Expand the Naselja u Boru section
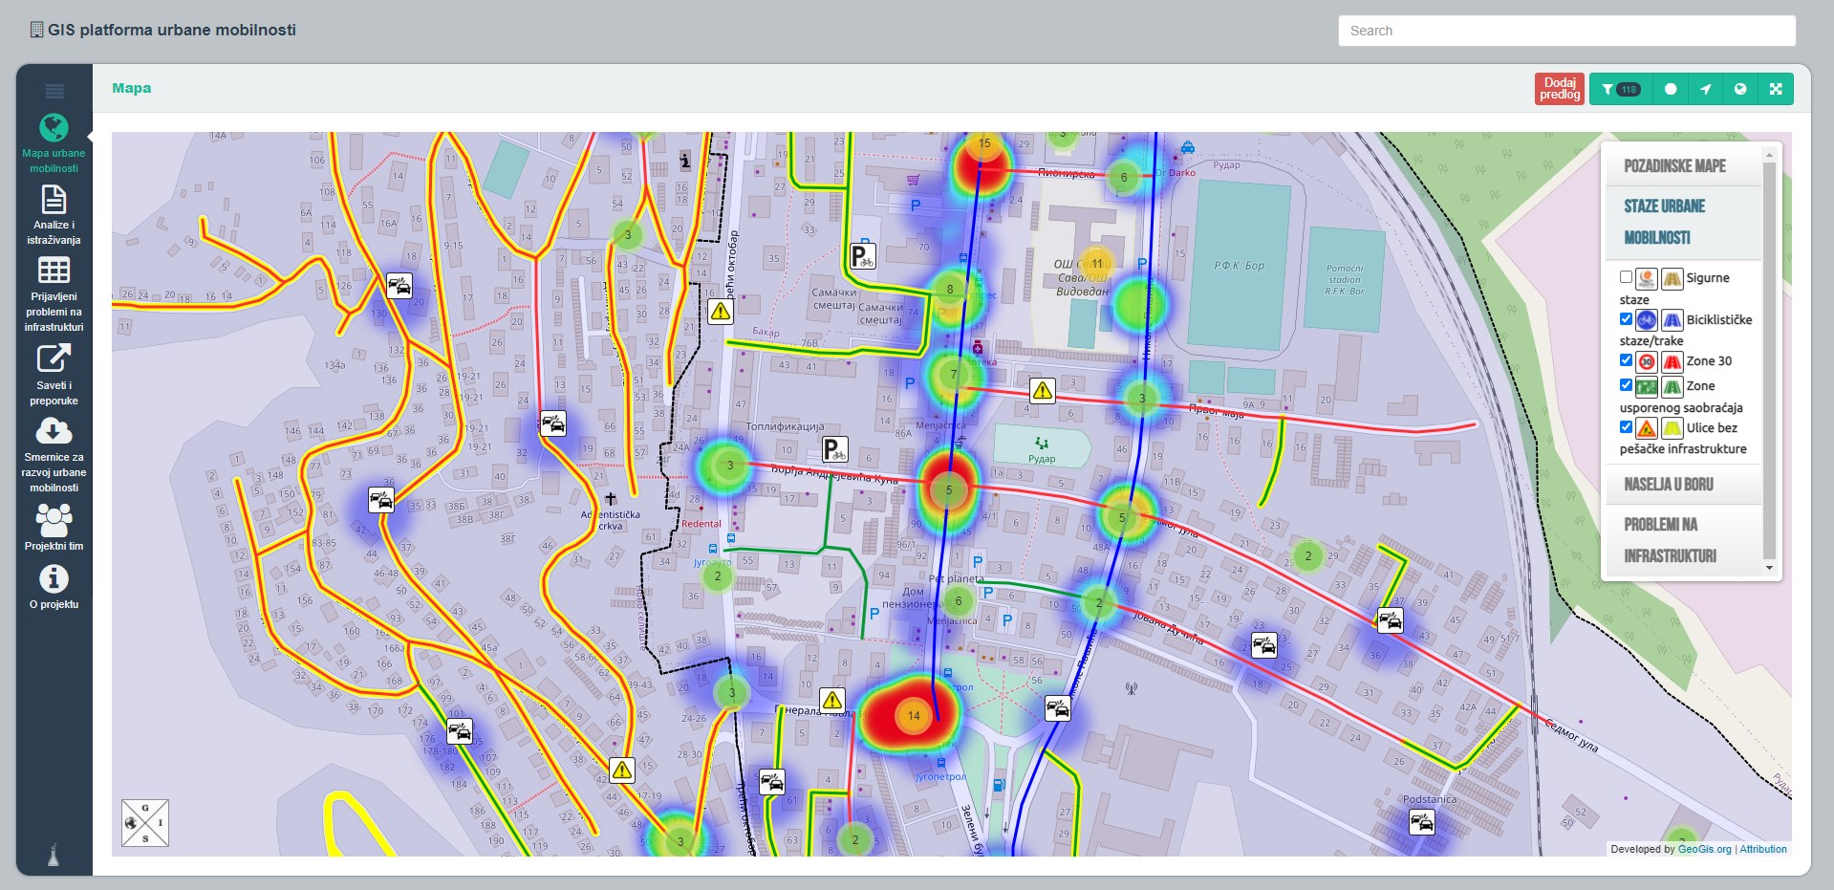This screenshot has width=1834, height=890. pyautogui.click(x=1668, y=485)
